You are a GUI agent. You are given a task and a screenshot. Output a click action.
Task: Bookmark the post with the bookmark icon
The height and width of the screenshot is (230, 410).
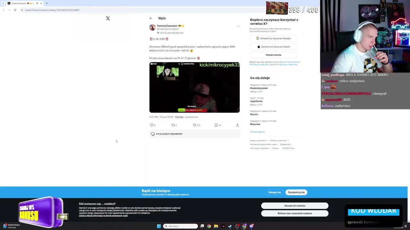[216, 125]
